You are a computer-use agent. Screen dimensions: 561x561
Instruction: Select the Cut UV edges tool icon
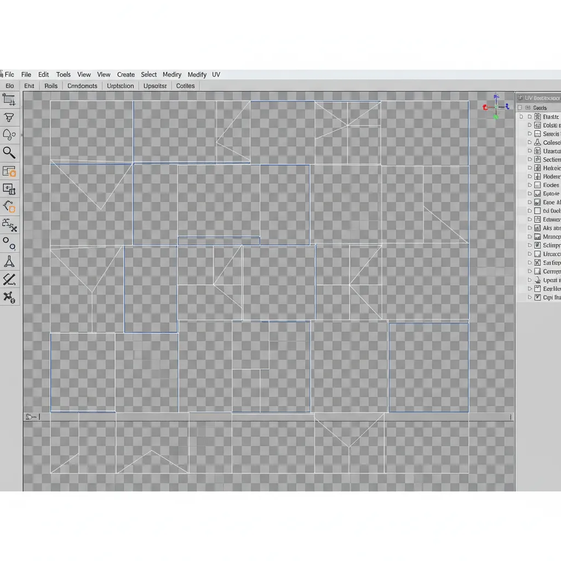pos(9,279)
